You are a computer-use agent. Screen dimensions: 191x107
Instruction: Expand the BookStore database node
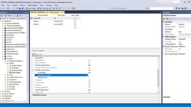pyautogui.click(x=3, y=35)
